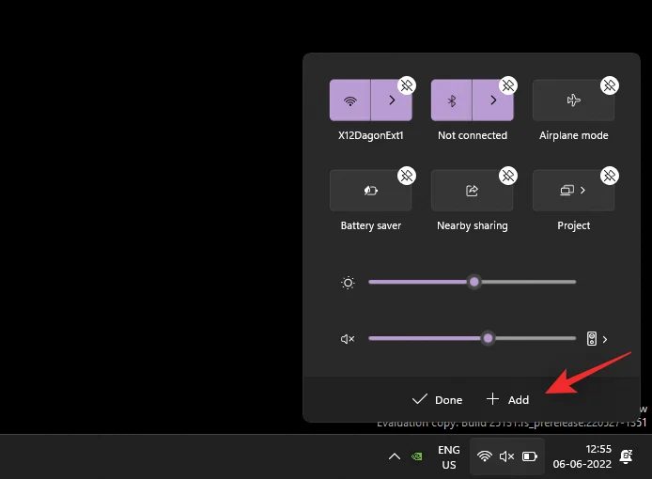Click the Airplane mode label
This screenshot has height=479, width=652.
[x=574, y=135]
